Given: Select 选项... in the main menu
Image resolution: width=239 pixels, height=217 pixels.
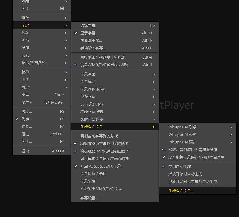Looking at the screenshot, I should coord(27,112).
